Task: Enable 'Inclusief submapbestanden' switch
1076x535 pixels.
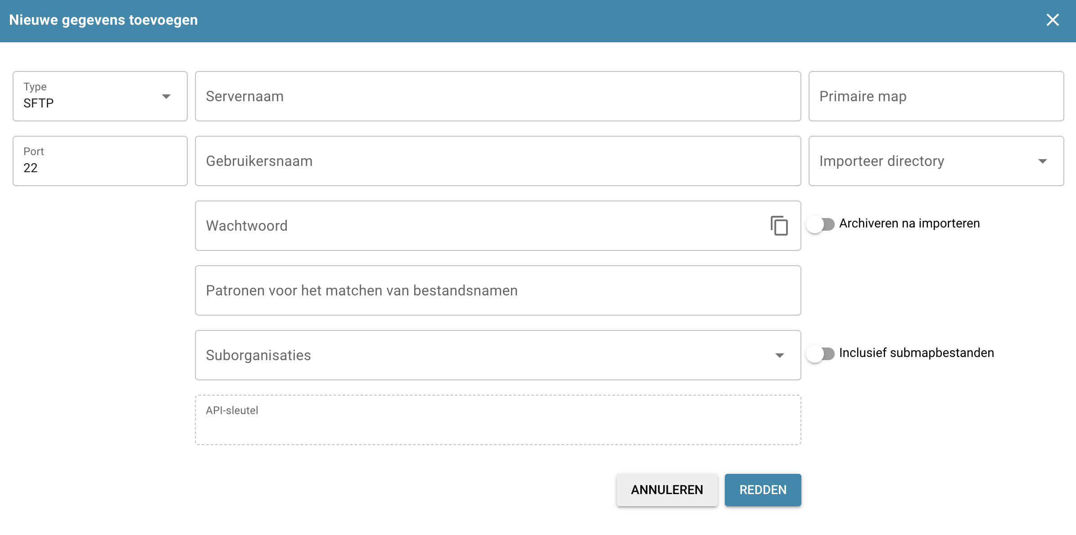Action: [x=821, y=354]
